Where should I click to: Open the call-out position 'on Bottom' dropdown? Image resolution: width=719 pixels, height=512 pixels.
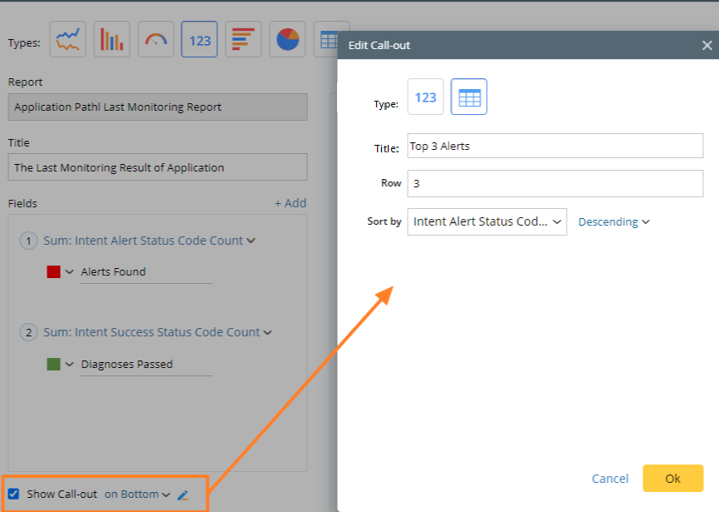136,494
